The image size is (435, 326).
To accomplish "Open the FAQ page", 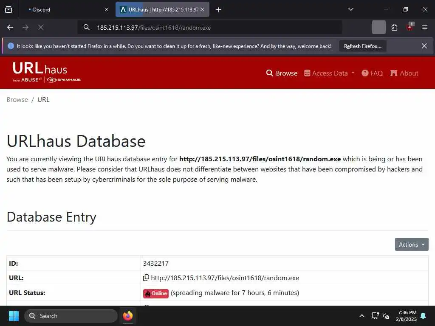I will (x=372, y=73).
